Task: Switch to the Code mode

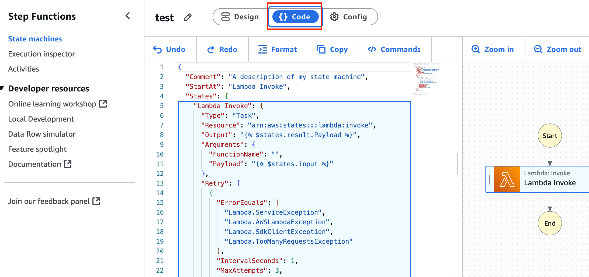Action: point(295,17)
